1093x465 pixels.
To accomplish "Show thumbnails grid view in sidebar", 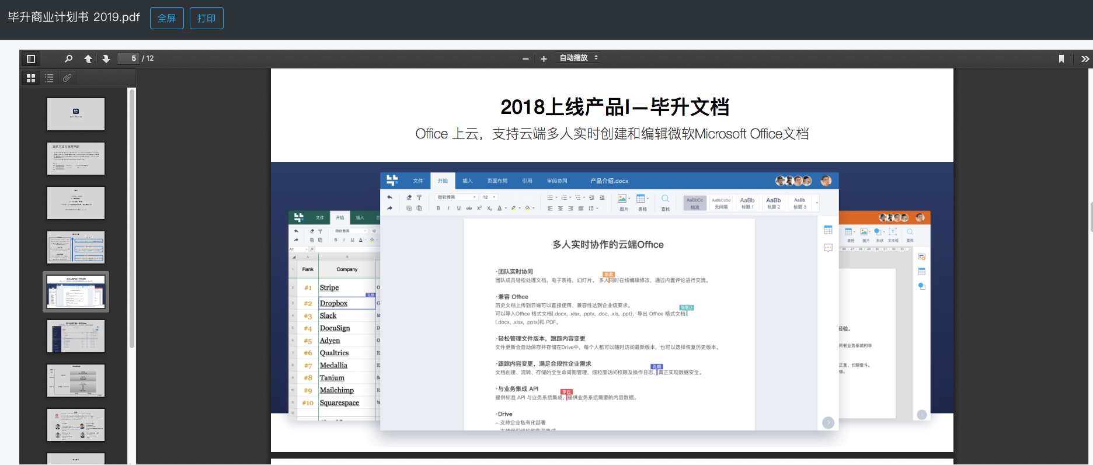I will 31,78.
